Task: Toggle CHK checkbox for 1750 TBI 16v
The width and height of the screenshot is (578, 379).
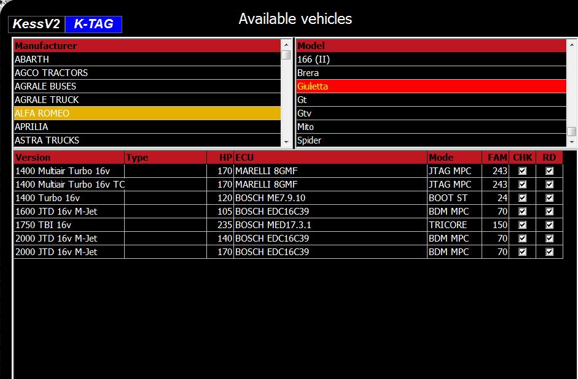Action: click(522, 225)
